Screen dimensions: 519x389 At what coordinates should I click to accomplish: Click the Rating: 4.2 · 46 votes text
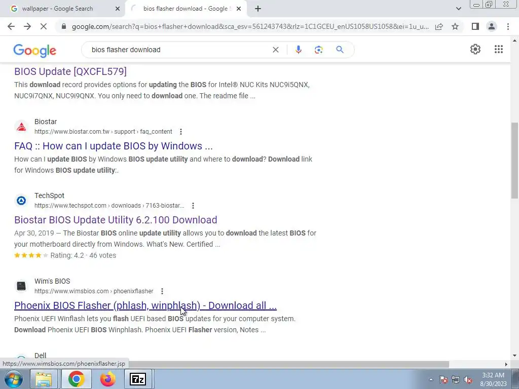coord(83,255)
